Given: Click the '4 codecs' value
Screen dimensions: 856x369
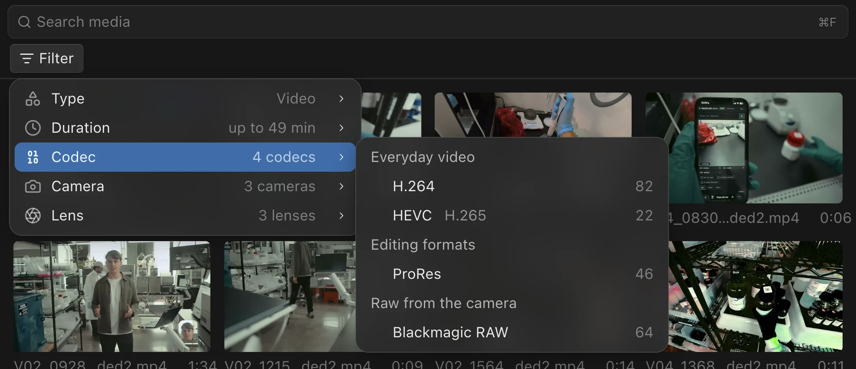Looking at the screenshot, I should pyautogui.click(x=284, y=157).
